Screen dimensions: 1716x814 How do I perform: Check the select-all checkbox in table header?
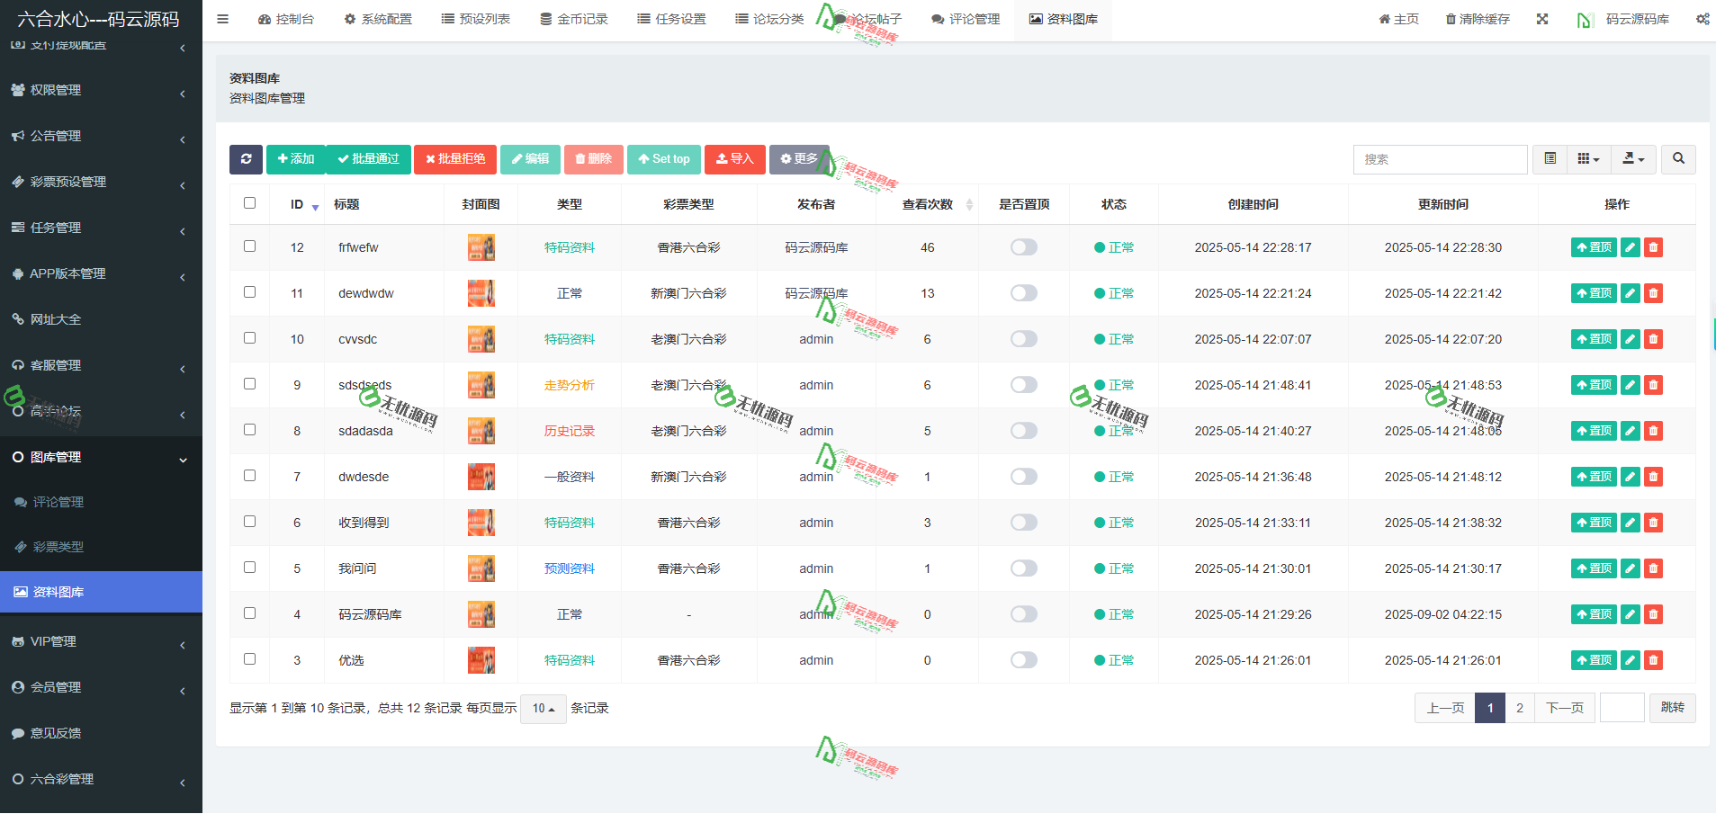[249, 203]
